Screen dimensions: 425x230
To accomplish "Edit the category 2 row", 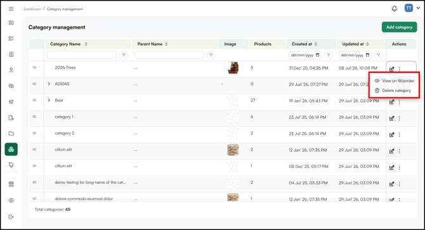I will tap(391, 135).
